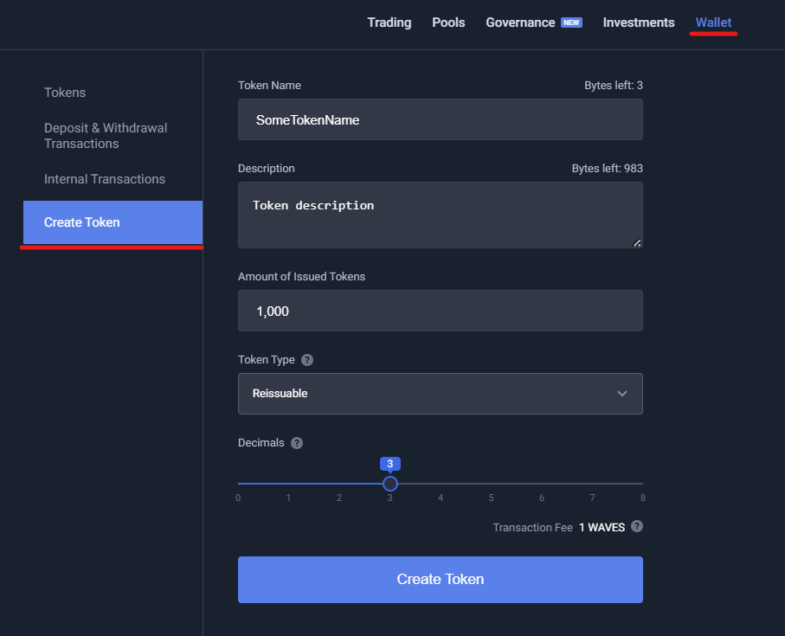Viewport: 785px width, 636px height.
Task: Click the blue Create Token submit button
Action: click(440, 580)
